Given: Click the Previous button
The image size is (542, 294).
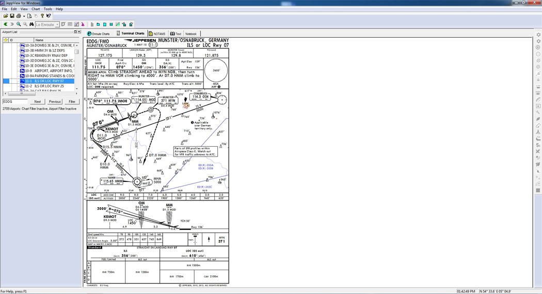Looking at the screenshot, I should coord(55,101).
